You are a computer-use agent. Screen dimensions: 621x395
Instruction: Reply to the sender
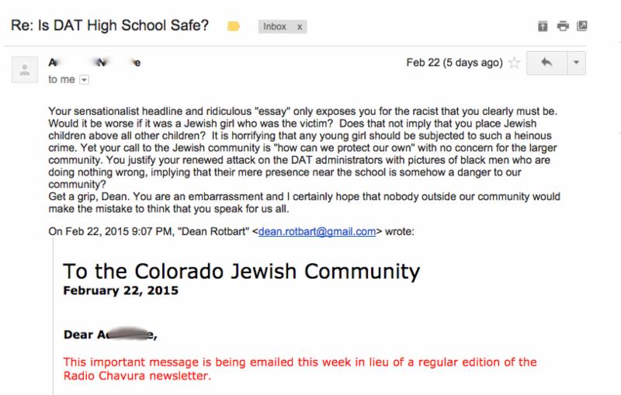(546, 63)
